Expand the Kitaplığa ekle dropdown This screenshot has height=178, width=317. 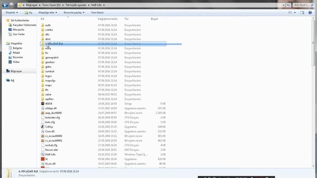(48, 12)
